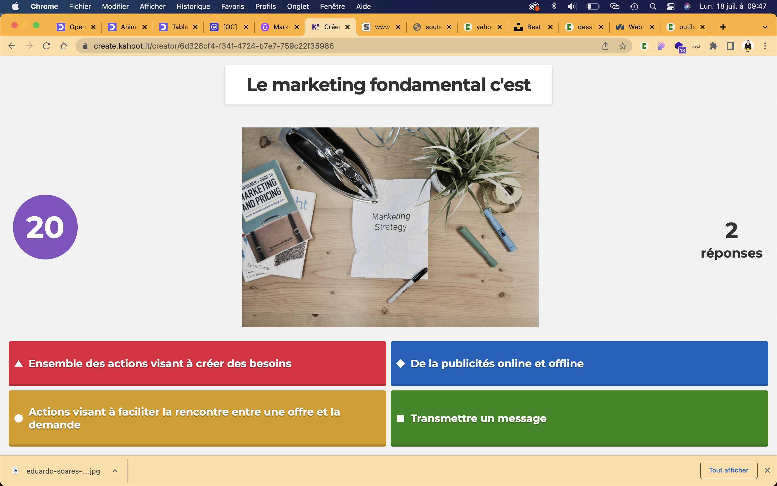Expand the eduardo-soares download options chevron
The height and width of the screenshot is (486, 777).
pos(115,471)
